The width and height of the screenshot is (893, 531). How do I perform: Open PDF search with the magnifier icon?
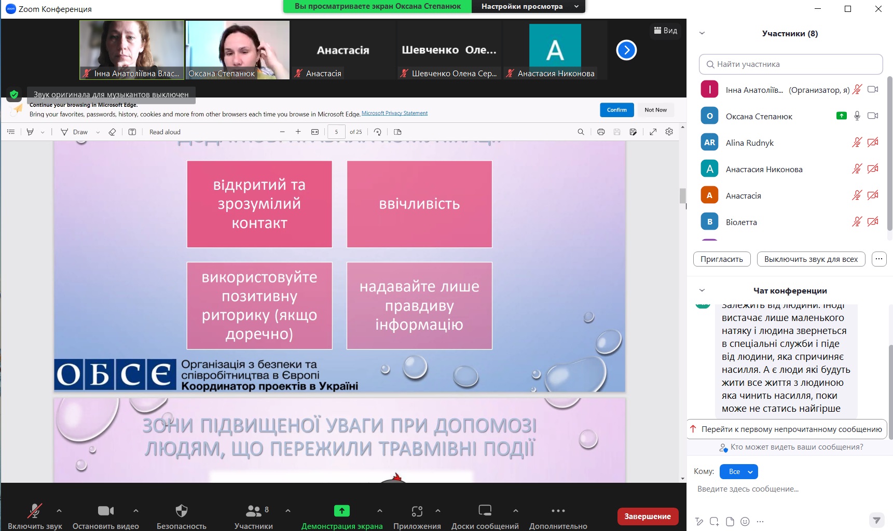click(581, 132)
